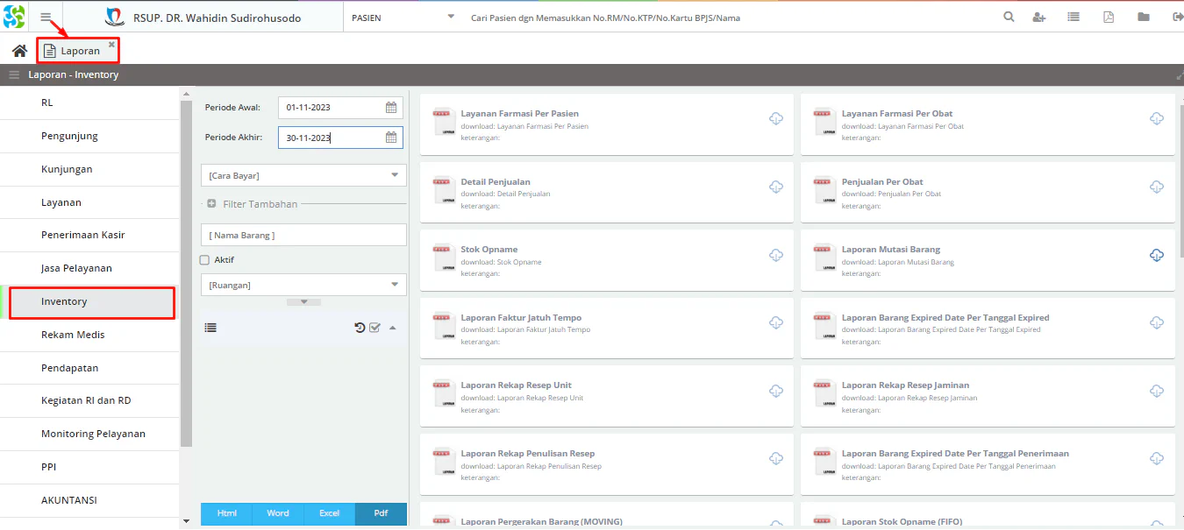Open the list icon in top toolbar
Image resolution: width=1184 pixels, height=530 pixels.
(x=1073, y=17)
